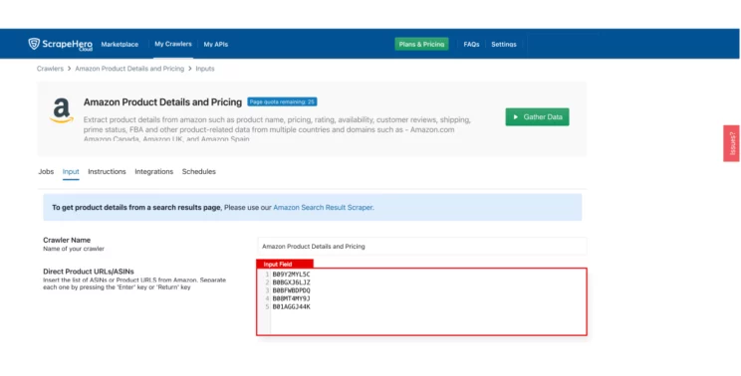Switch to the Integrations tab
741x376 pixels.
coord(154,172)
